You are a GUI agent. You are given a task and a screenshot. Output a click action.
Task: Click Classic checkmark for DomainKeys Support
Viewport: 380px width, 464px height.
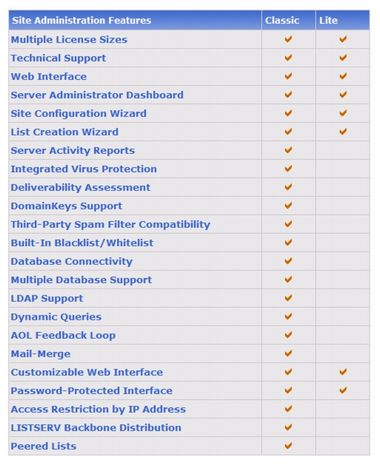coord(288,206)
